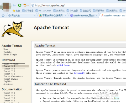Open the 风投平台 bookmark folder
This screenshot has height=103, width=126.
(x=99, y=10)
